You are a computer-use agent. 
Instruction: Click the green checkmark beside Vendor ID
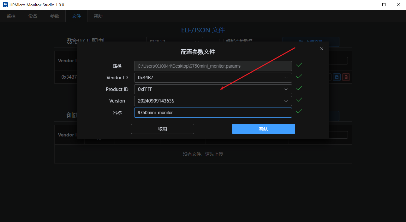click(299, 76)
